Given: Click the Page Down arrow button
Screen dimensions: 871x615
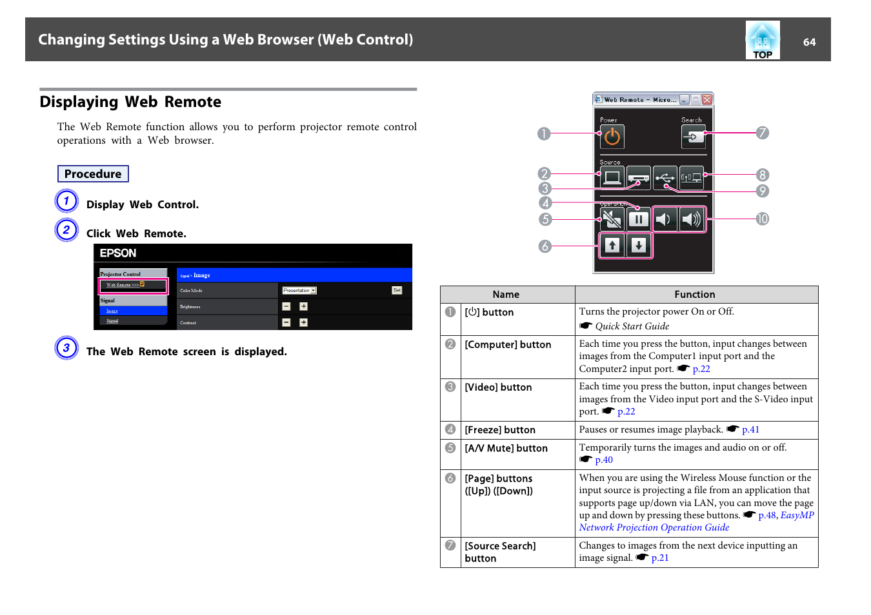Looking at the screenshot, I should pyautogui.click(x=639, y=245).
